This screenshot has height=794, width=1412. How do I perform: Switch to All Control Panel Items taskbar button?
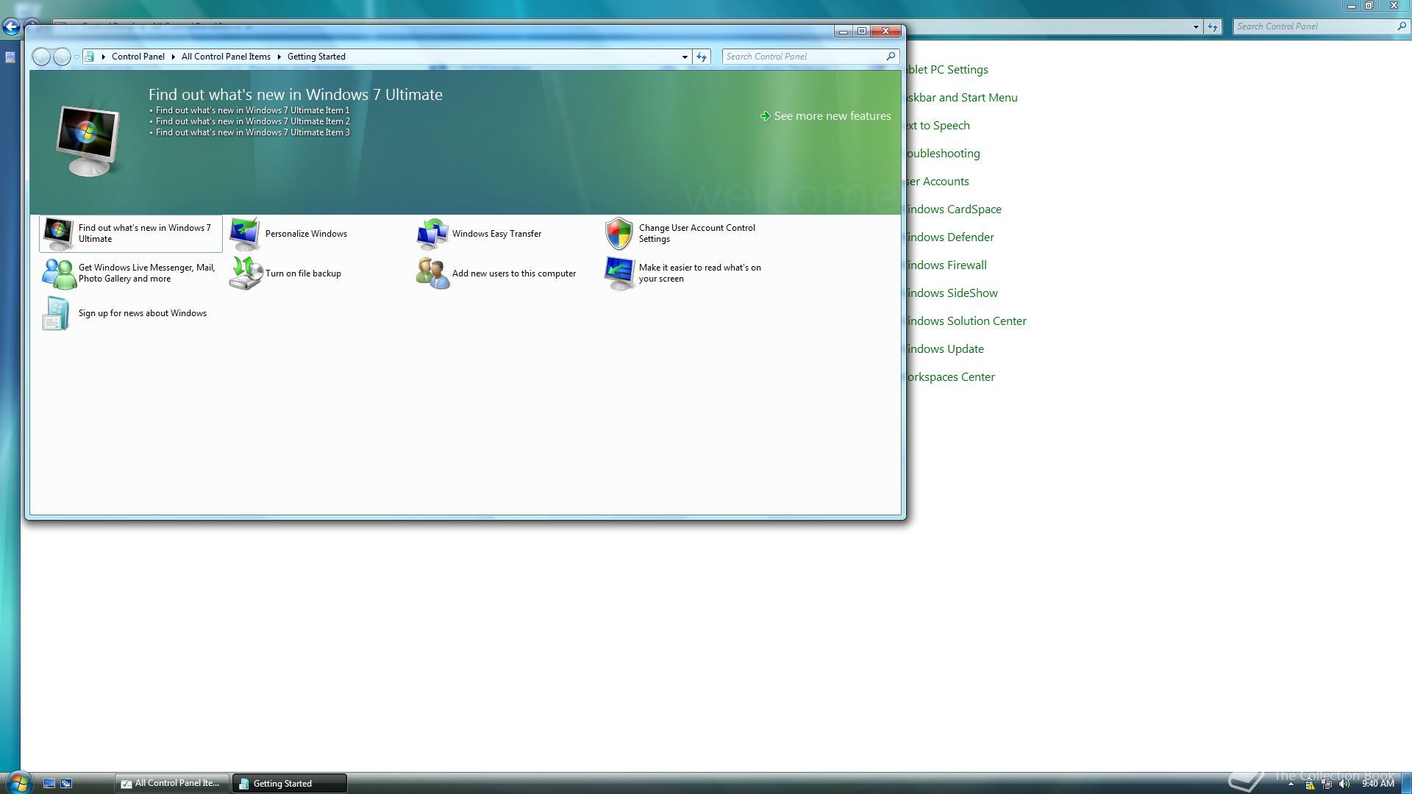[171, 783]
